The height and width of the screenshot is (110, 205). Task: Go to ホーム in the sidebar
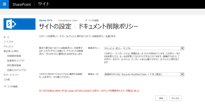[6, 37]
